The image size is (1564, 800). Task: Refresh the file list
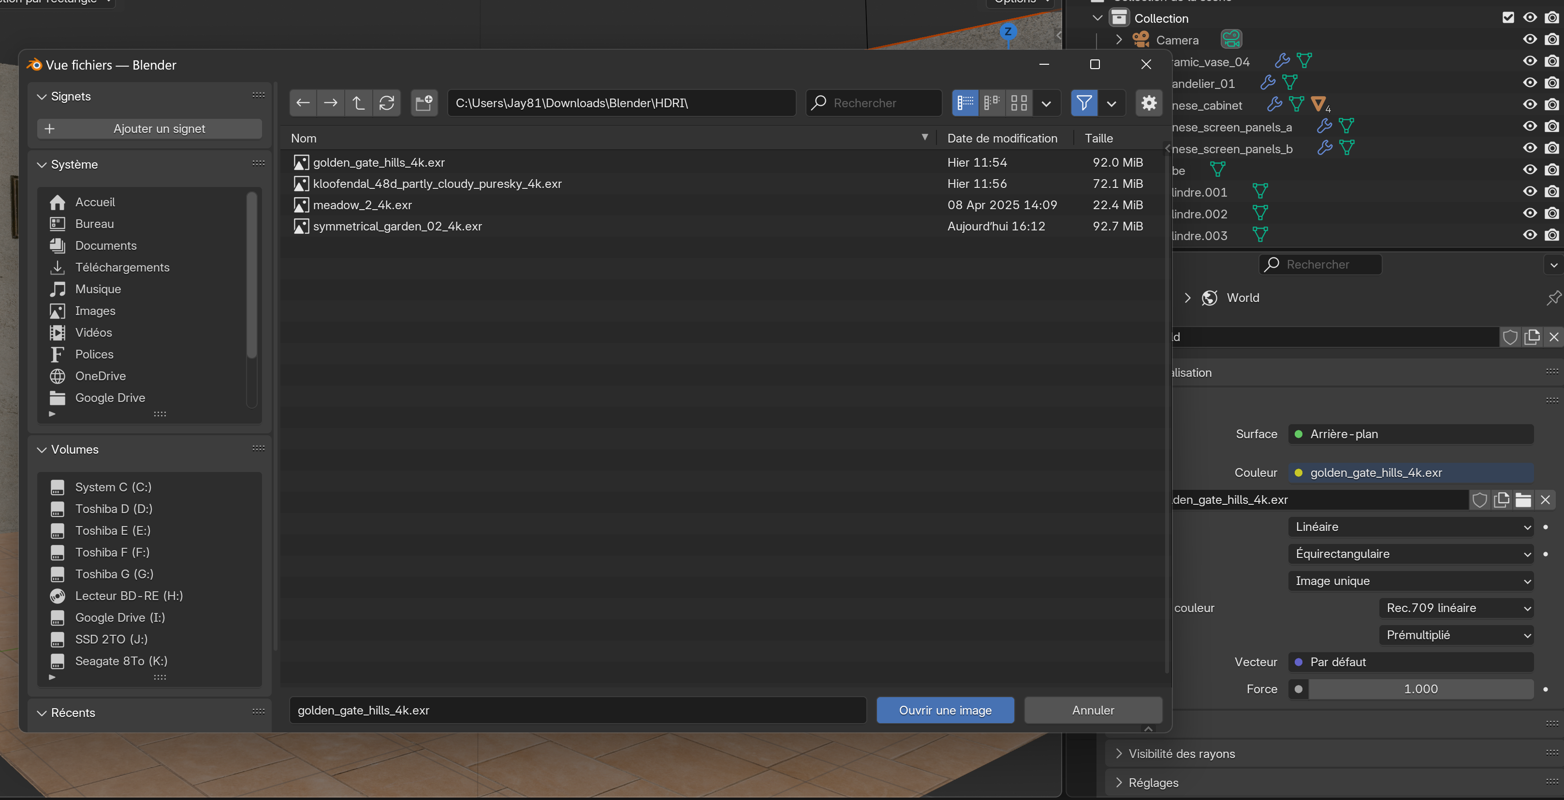[x=387, y=103]
